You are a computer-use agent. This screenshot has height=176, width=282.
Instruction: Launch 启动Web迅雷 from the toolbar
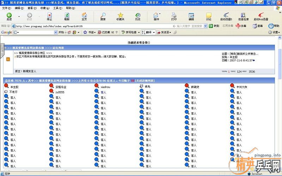pos(261,17)
